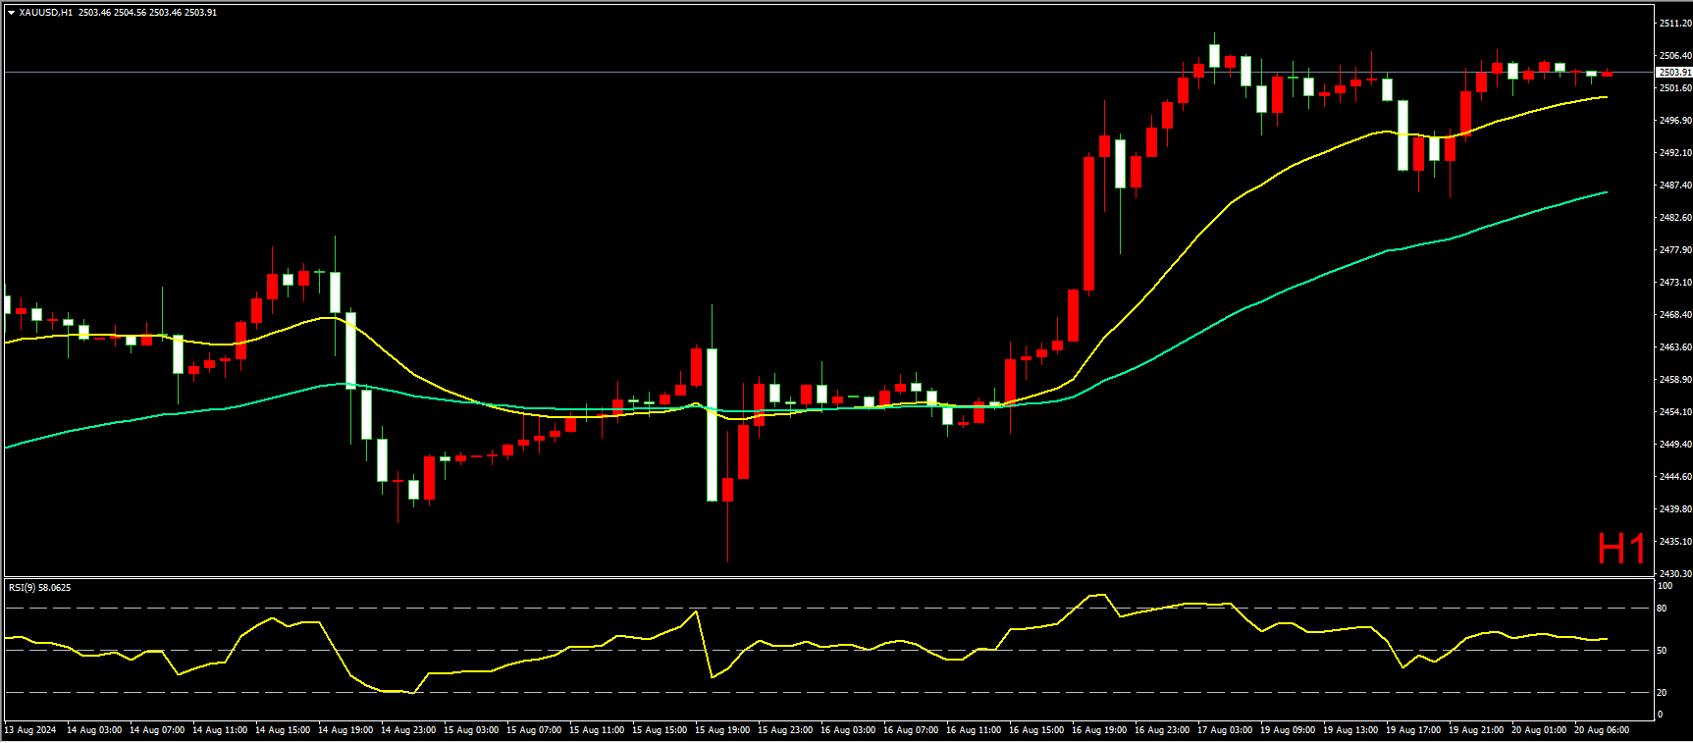
Task: Click time axis label 15 Aug 15:00
Action: [660, 730]
